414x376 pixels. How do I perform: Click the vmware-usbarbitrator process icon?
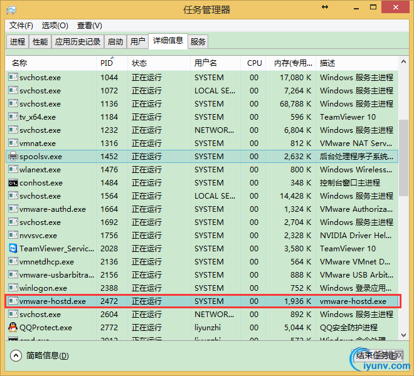coord(13,274)
